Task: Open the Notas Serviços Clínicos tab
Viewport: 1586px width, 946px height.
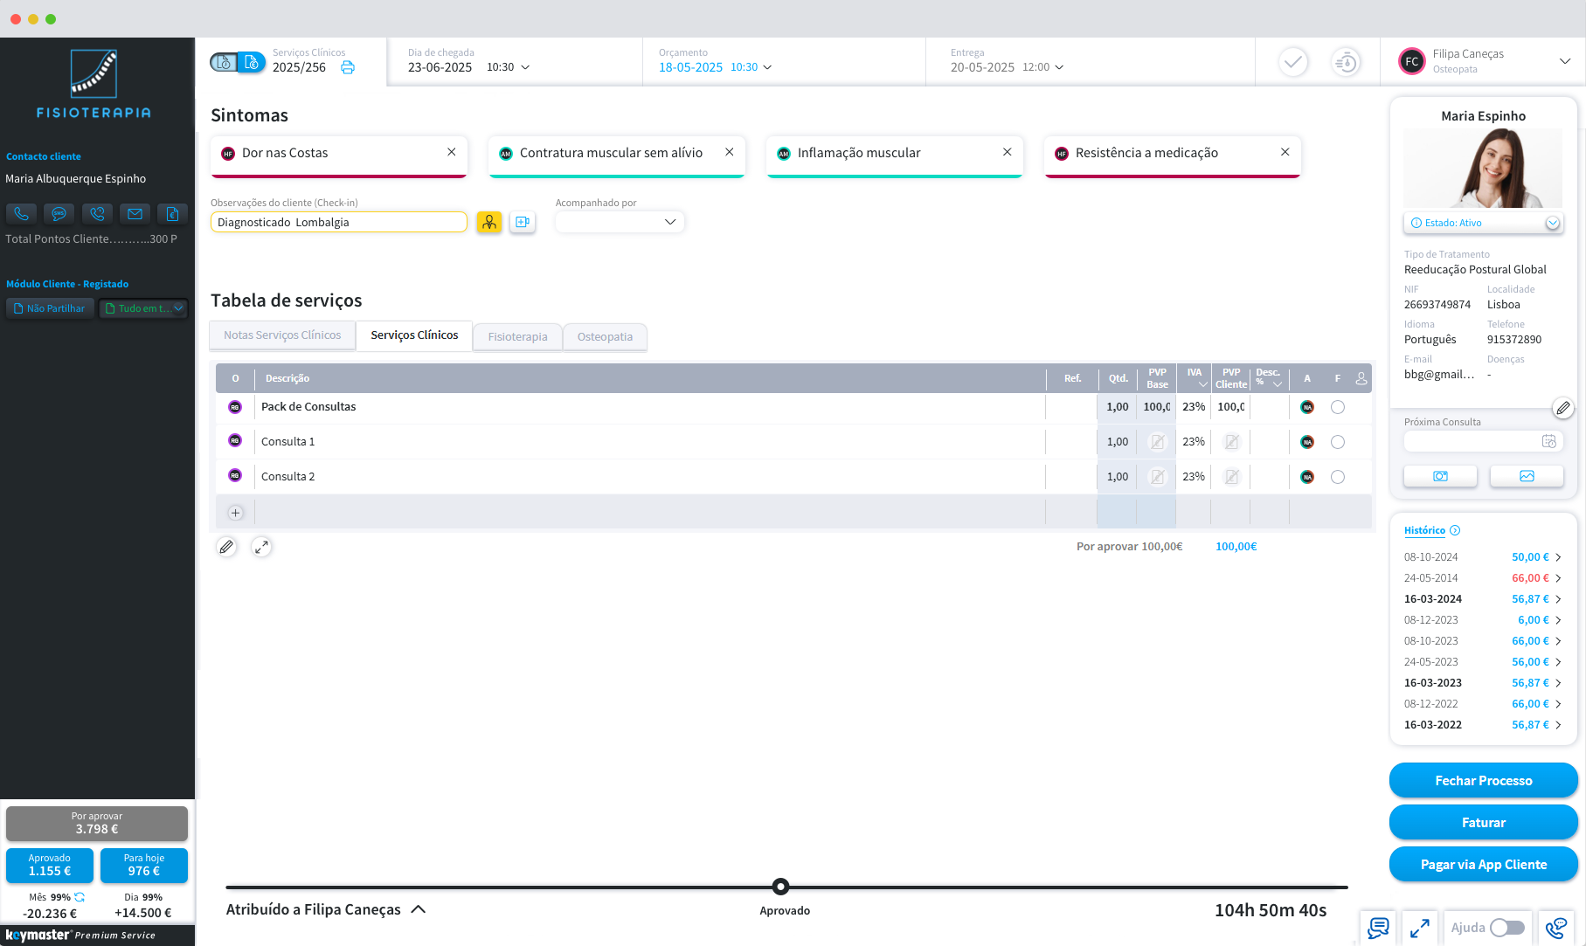Action: [282, 335]
